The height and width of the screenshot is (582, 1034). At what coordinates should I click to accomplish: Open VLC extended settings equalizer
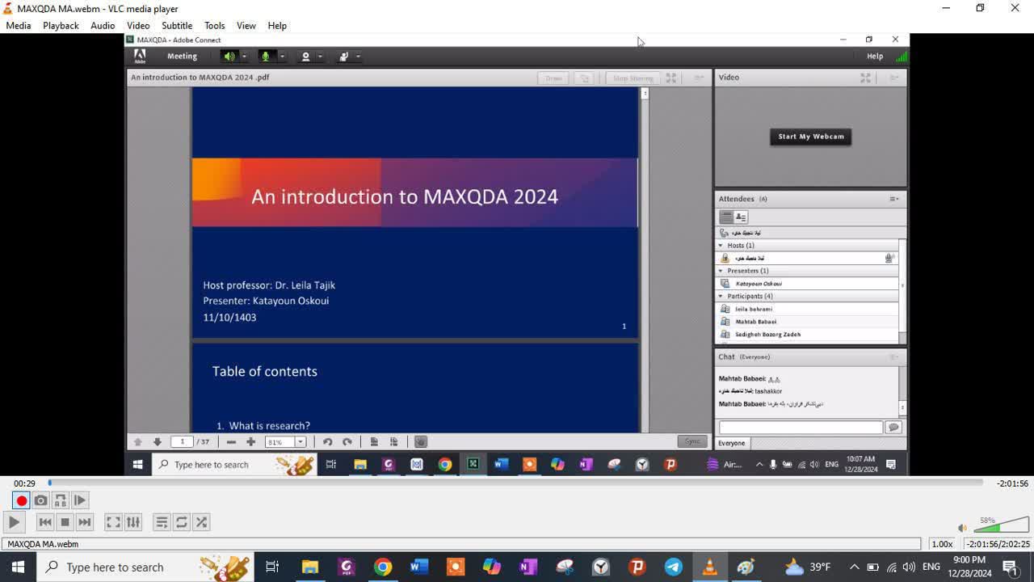point(133,522)
